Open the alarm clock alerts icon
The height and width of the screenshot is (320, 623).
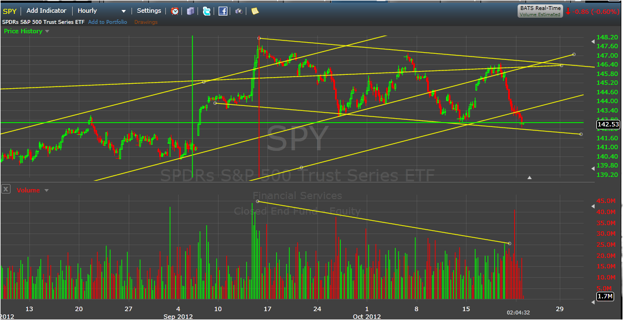tap(174, 11)
